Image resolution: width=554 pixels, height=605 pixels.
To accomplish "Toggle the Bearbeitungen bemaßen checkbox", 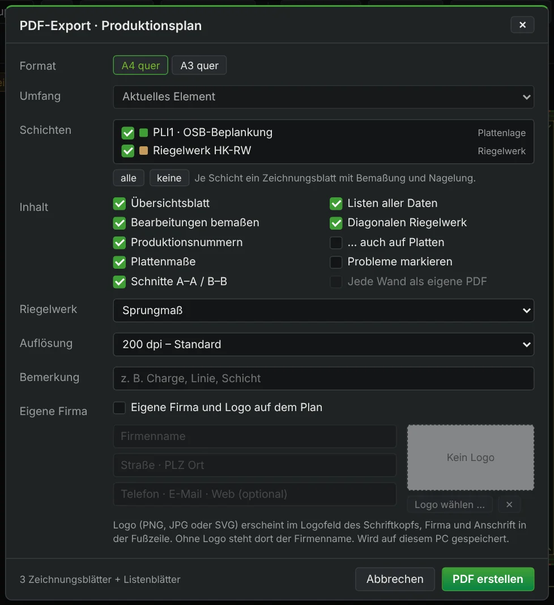I will click(x=120, y=223).
